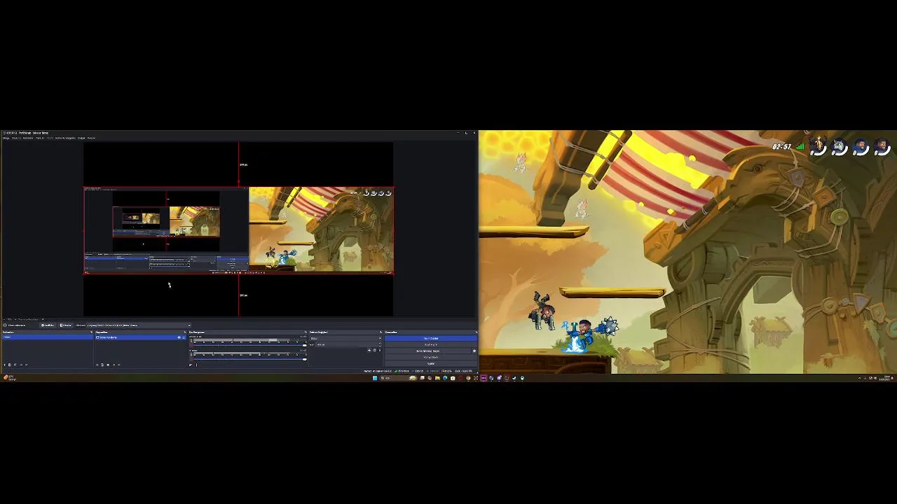897x504 pixels.
Task: Expand hidden system tray icons chevron
Action: pos(860,378)
